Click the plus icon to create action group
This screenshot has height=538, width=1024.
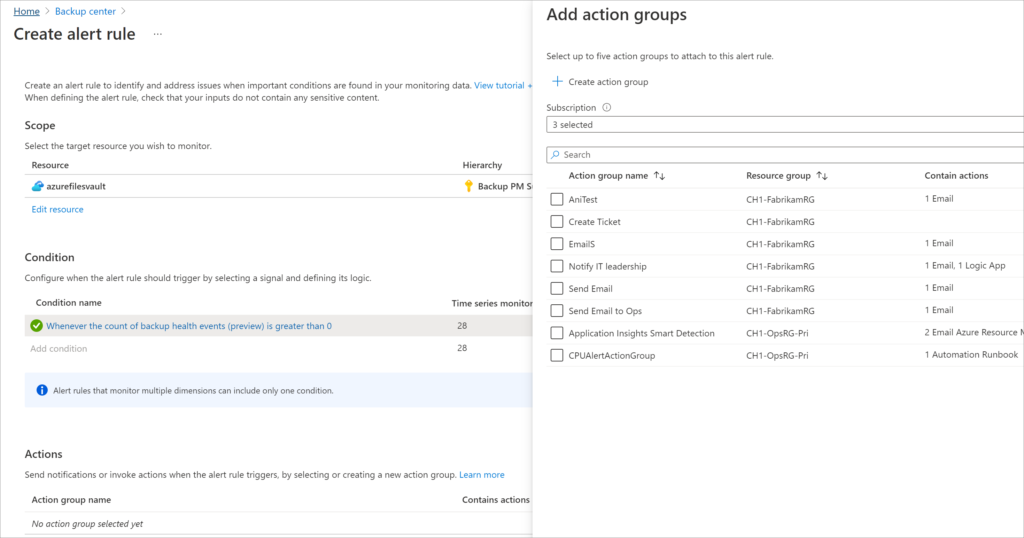(x=559, y=81)
